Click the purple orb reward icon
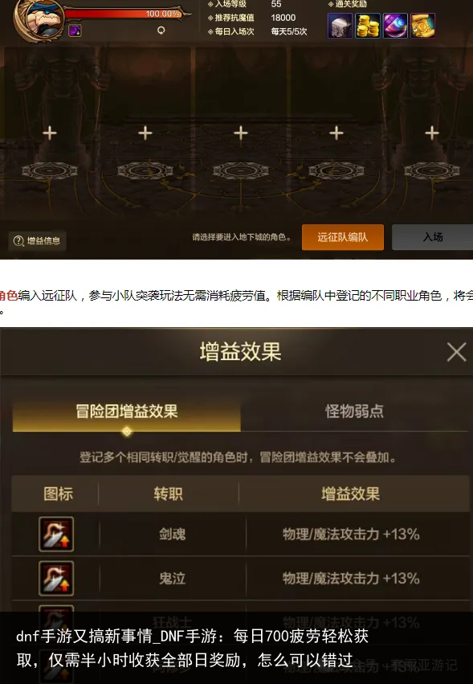The height and width of the screenshot is (684, 473). pyautogui.click(x=395, y=26)
